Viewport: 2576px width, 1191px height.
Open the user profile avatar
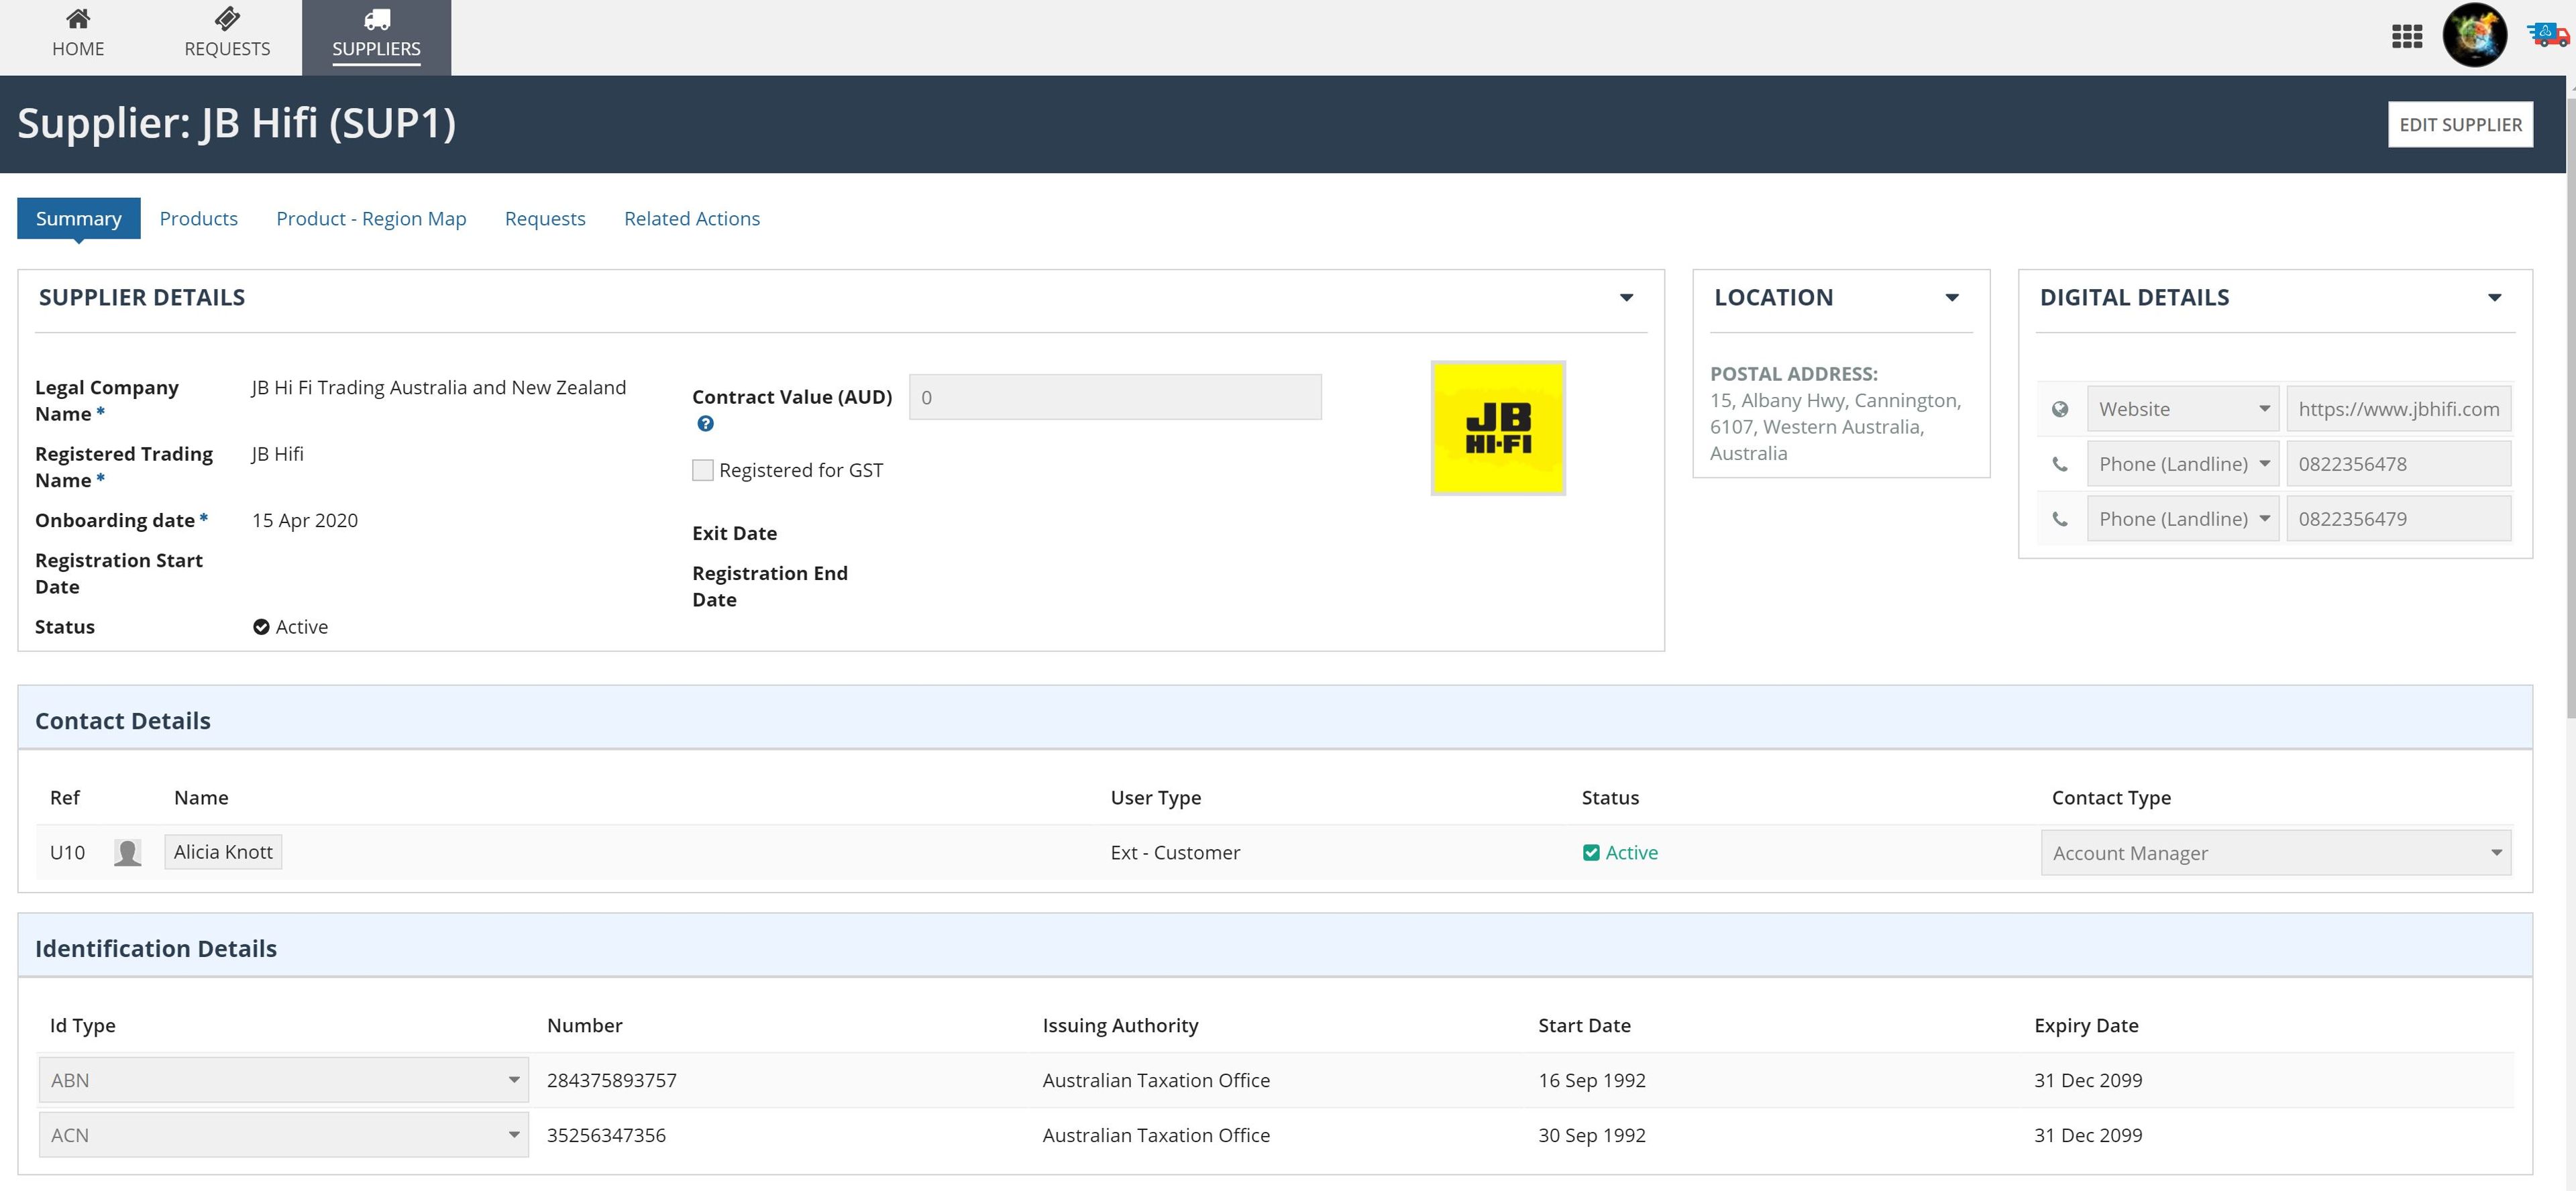pyautogui.click(x=2474, y=36)
